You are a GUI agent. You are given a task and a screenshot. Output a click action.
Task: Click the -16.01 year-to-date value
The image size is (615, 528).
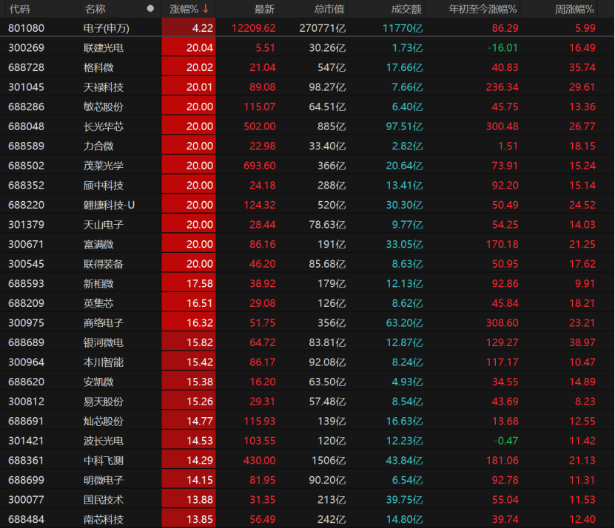pyautogui.click(x=503, y=48)
